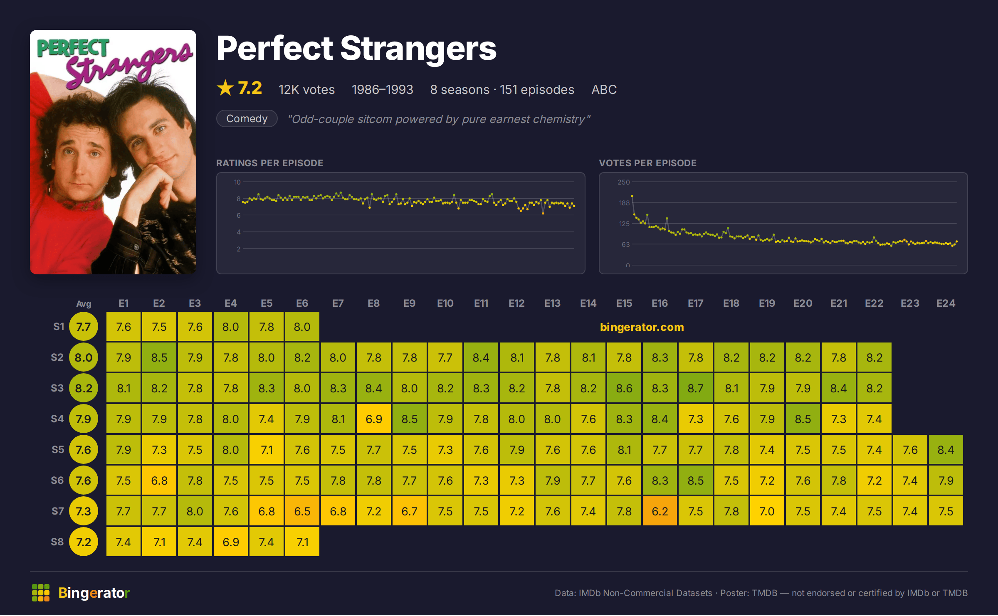Select the Avg column header
The image size is (998, 616).
tap(84, 304)
